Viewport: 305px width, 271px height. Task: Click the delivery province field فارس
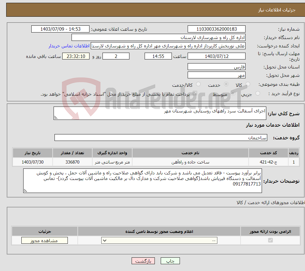coord(216,67)
